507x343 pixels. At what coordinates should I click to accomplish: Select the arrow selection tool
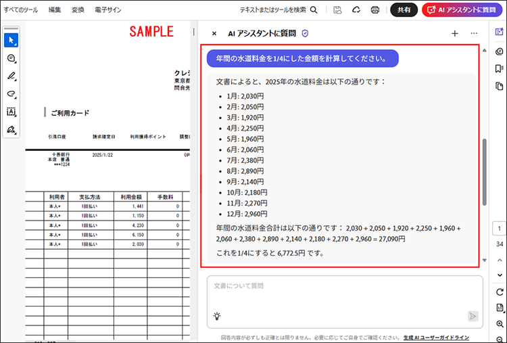click(11, 40)
